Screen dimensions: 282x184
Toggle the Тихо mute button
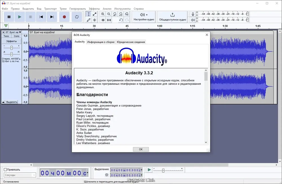(6, 36)
